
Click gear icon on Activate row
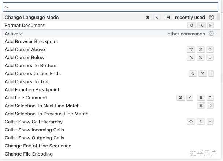tap(212, 34)
